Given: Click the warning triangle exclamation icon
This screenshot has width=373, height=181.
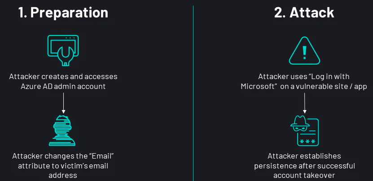Looking at the screenshot, I should [x=304, y=51].
